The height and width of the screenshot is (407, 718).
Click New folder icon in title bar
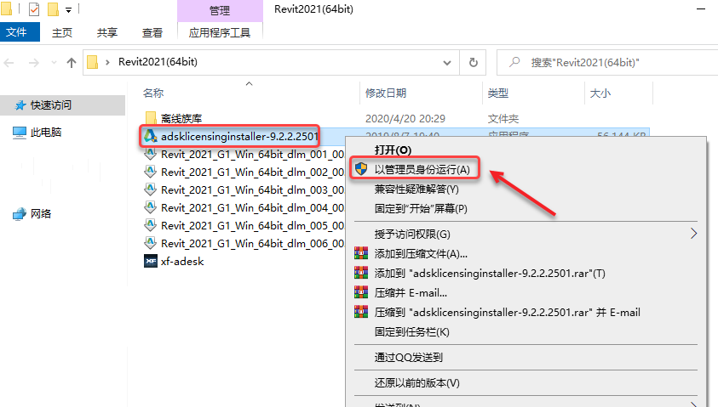click(x=53, y=9)
